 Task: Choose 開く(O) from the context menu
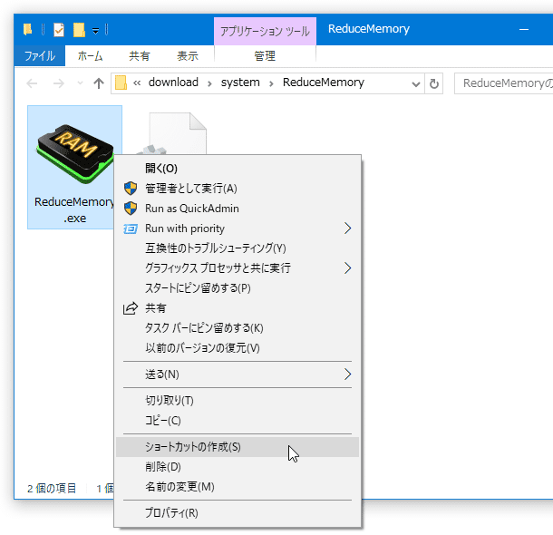point(238,169)
